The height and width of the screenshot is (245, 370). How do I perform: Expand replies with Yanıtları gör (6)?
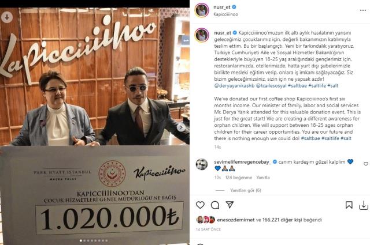tap(245, 190)
